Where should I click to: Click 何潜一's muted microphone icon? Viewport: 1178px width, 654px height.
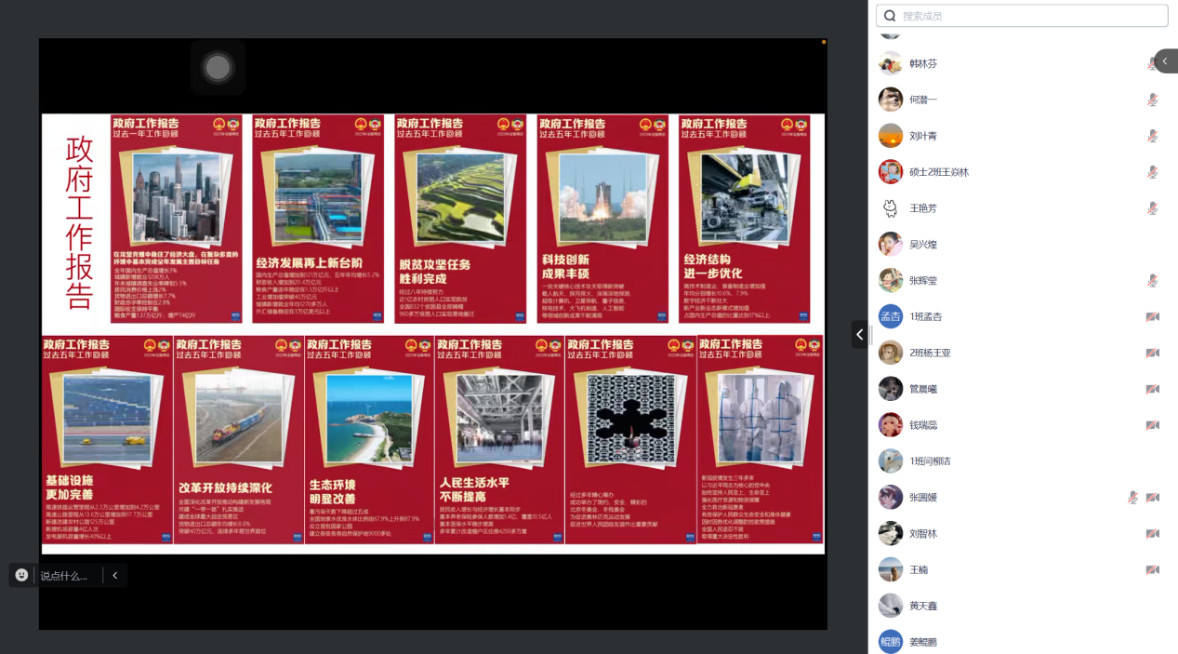coord(1152,100)
